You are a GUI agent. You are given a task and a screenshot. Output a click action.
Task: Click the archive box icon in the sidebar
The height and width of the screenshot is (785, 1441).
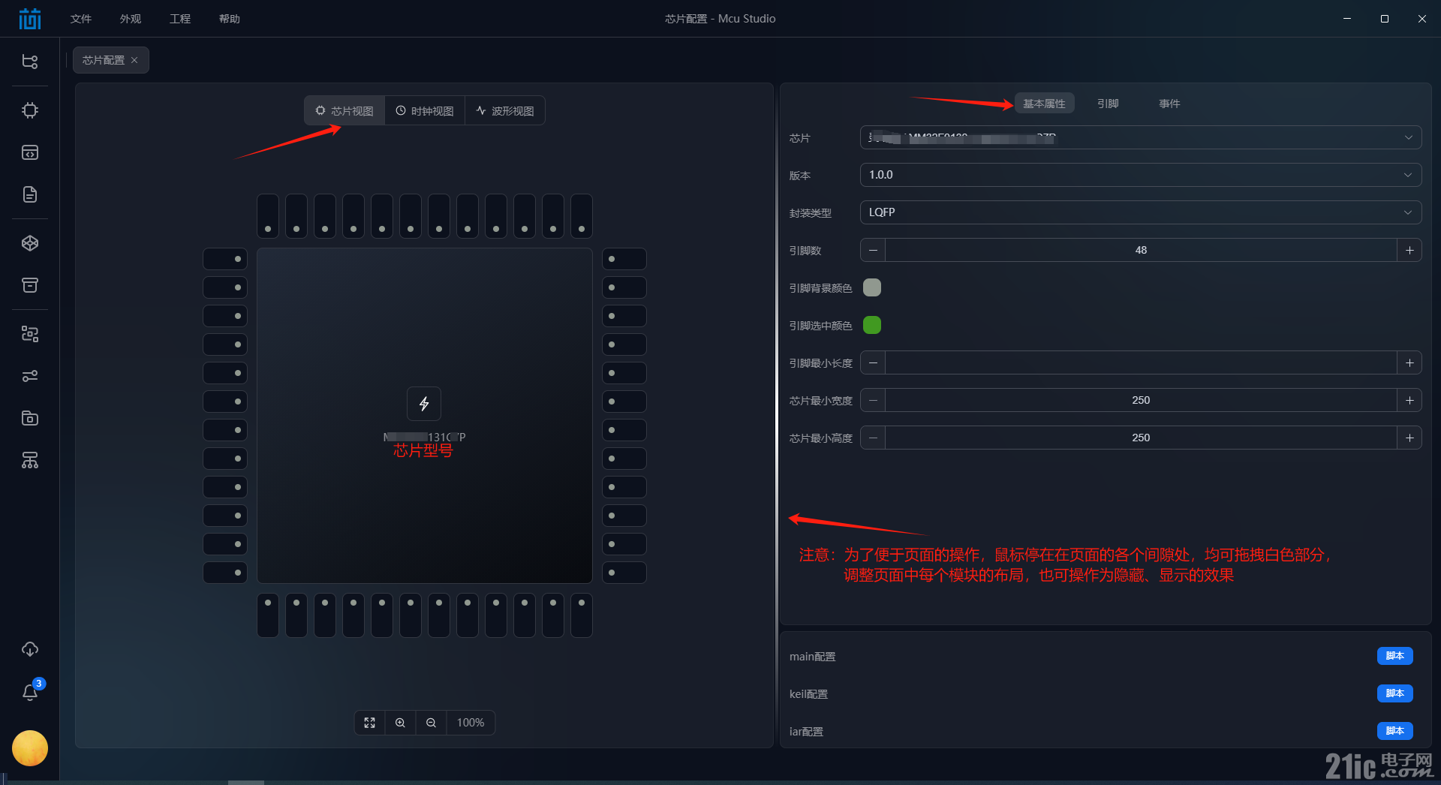coord(30,285)
